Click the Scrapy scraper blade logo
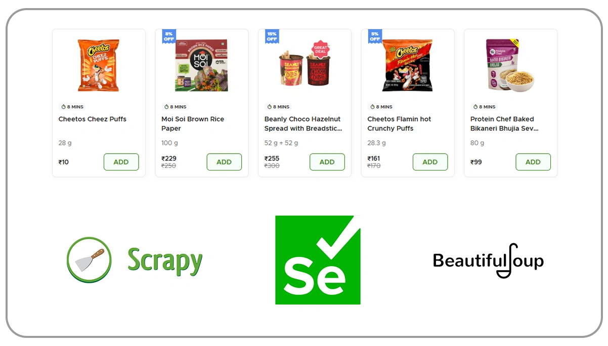 (x=89, y=259)
